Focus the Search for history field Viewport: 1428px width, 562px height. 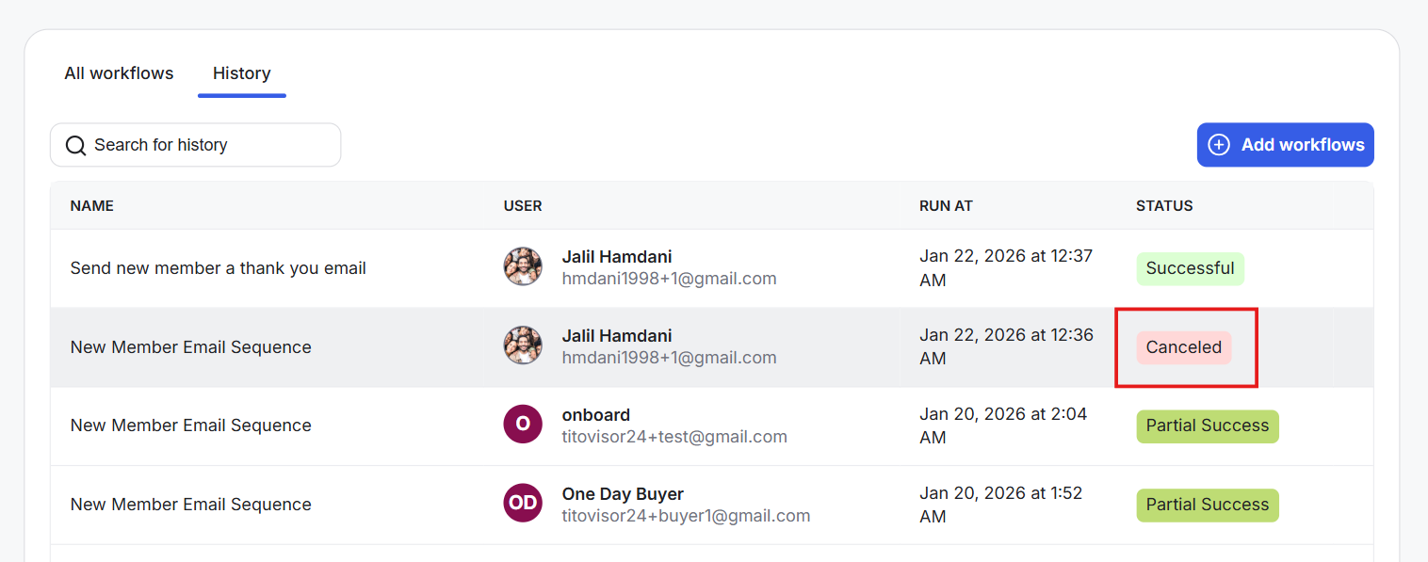coord(207,145)
